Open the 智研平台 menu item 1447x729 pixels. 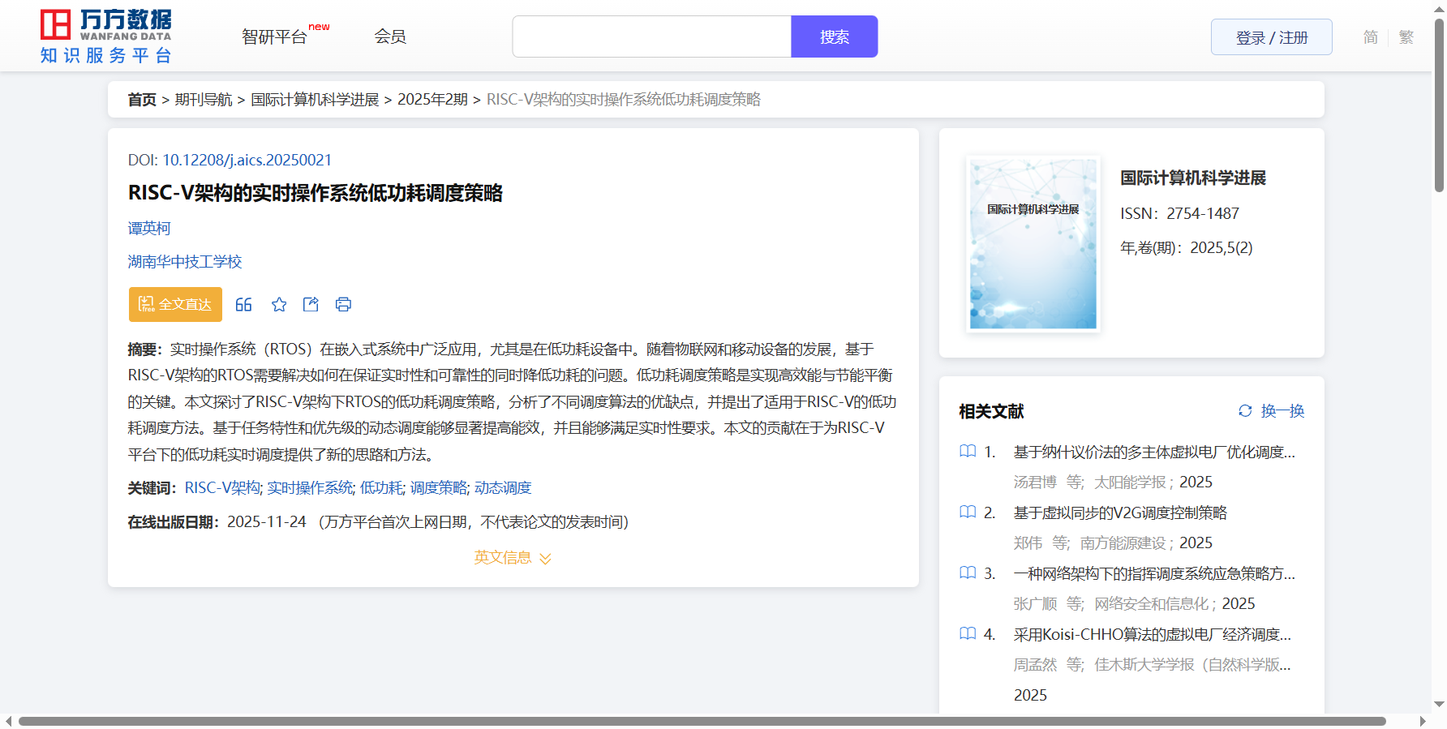coord(275,37)
